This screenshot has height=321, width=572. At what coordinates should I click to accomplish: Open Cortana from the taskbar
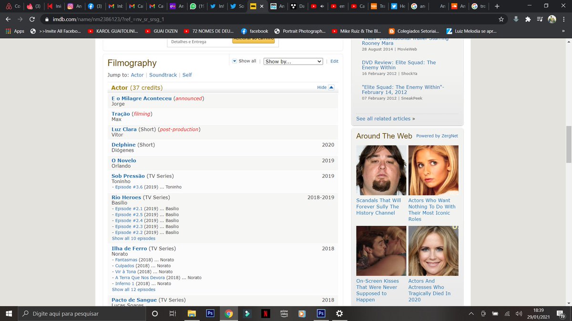tap(154, 313)
